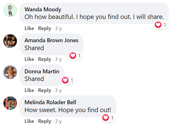Reply to Amanda Brown Jones's comment
The height and width of the screenshot is (126, 172).
click(45, 59)
